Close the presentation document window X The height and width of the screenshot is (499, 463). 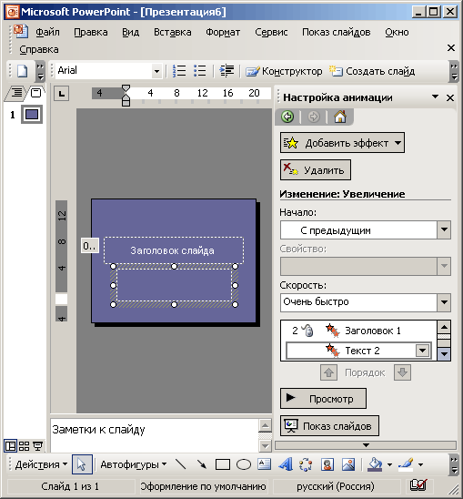451,47
